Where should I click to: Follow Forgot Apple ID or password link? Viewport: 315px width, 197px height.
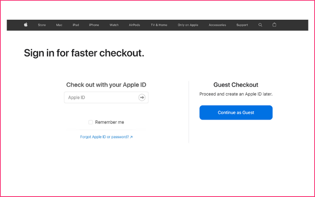pyautogui.click(x=106, y=137)
